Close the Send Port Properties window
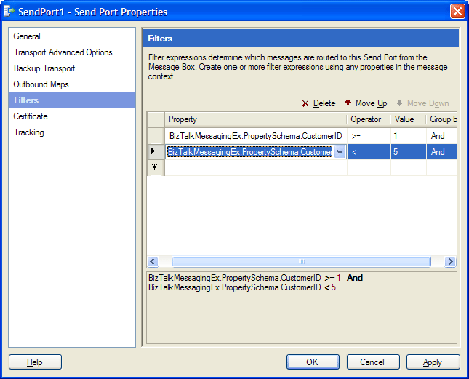Image resolution: width=469 pixels, height=379 pixels. [457, 12]
